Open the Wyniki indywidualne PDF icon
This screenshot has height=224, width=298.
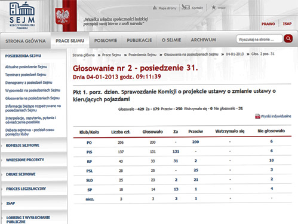click(257, 116)
